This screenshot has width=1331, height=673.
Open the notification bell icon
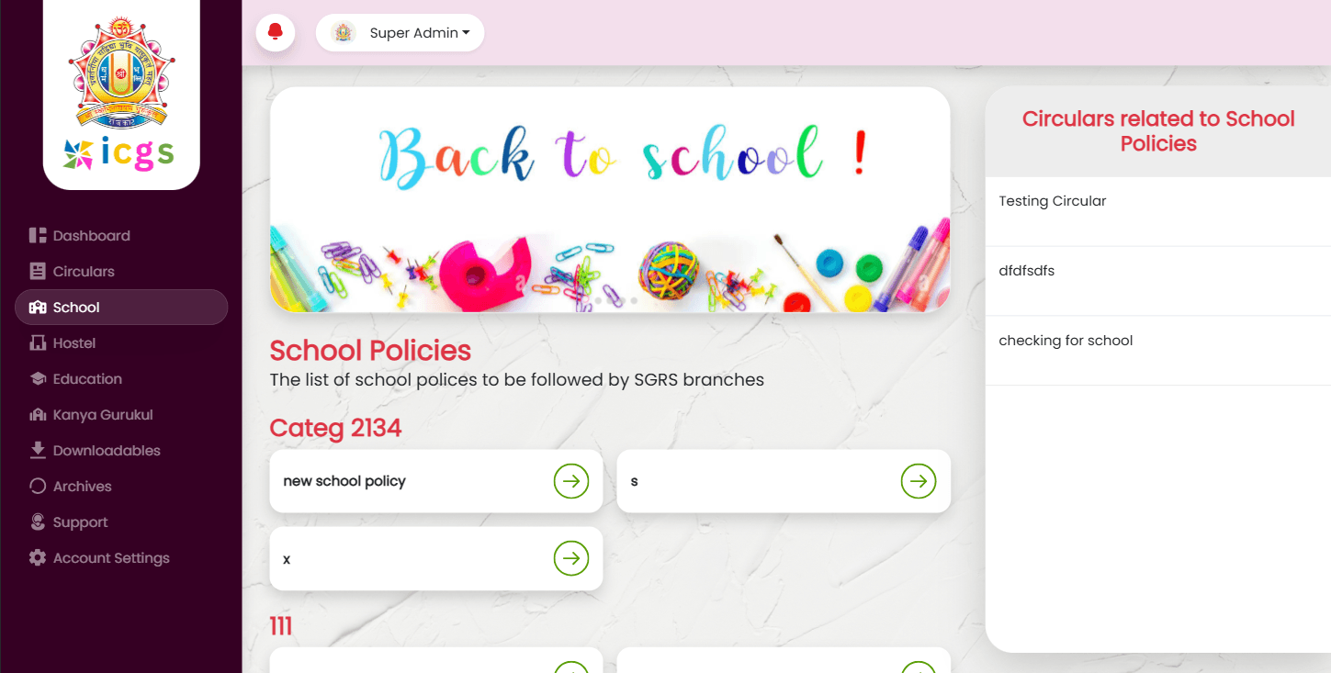275,33
